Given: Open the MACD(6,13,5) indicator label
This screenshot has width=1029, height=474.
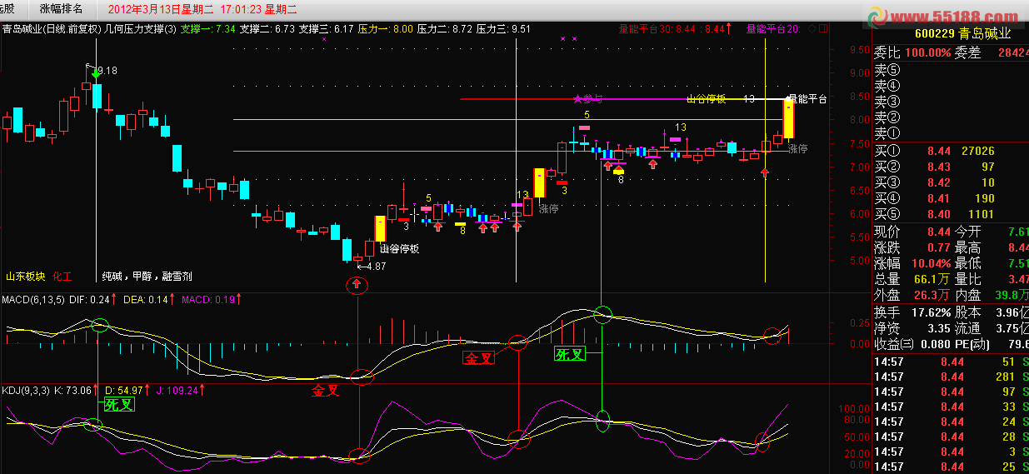Looking at the screenshot, I should point(32,298).
